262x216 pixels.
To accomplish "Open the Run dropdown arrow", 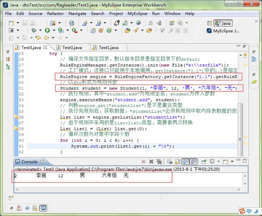I will pos(54,30).
